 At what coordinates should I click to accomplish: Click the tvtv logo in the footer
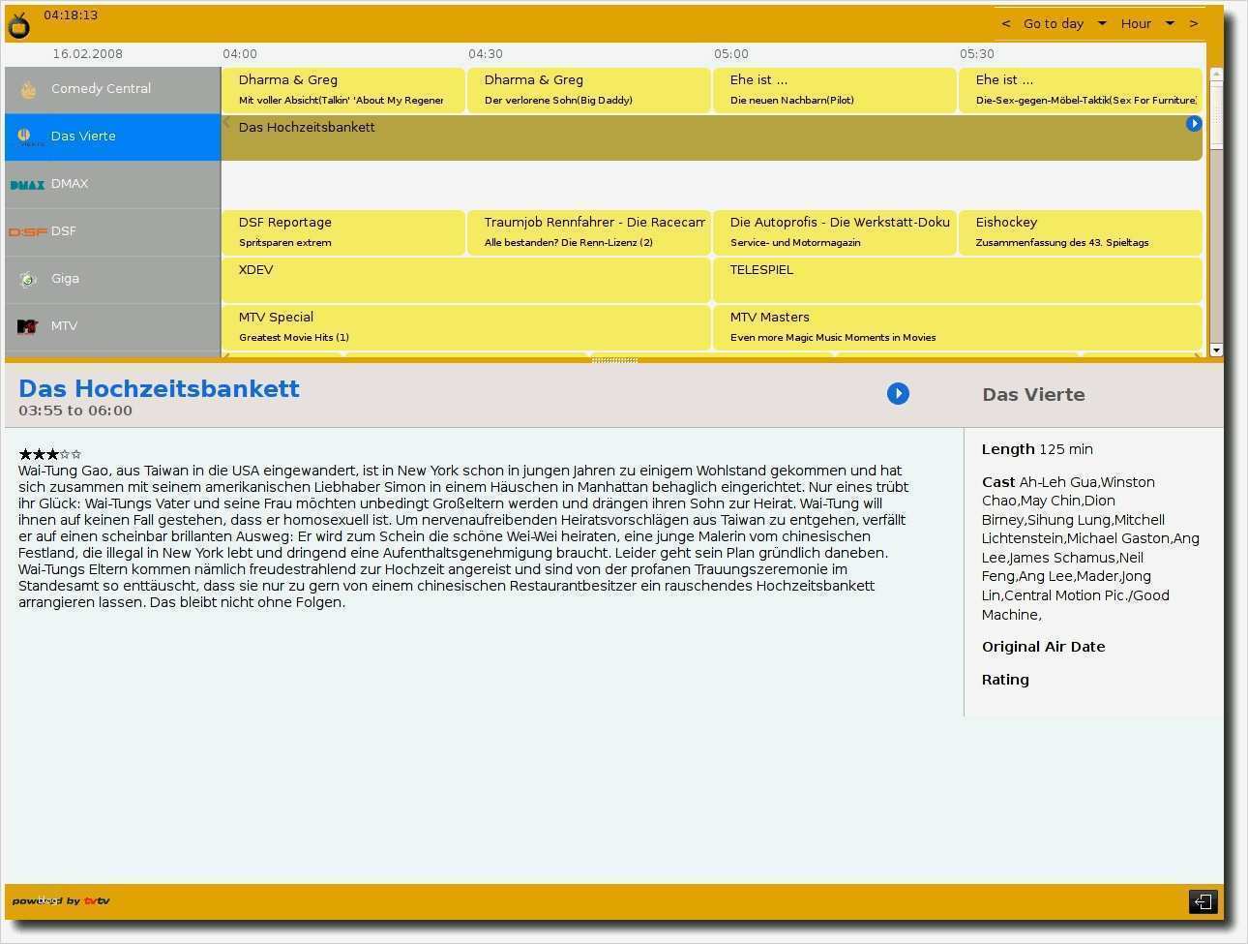coord(97,900)
